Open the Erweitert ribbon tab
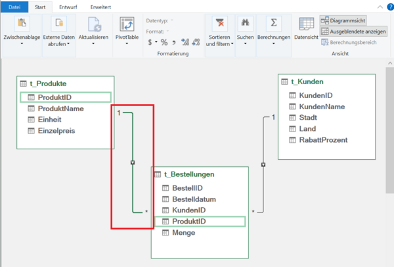Viewport: 394px width, 267px height. (100, 6)
